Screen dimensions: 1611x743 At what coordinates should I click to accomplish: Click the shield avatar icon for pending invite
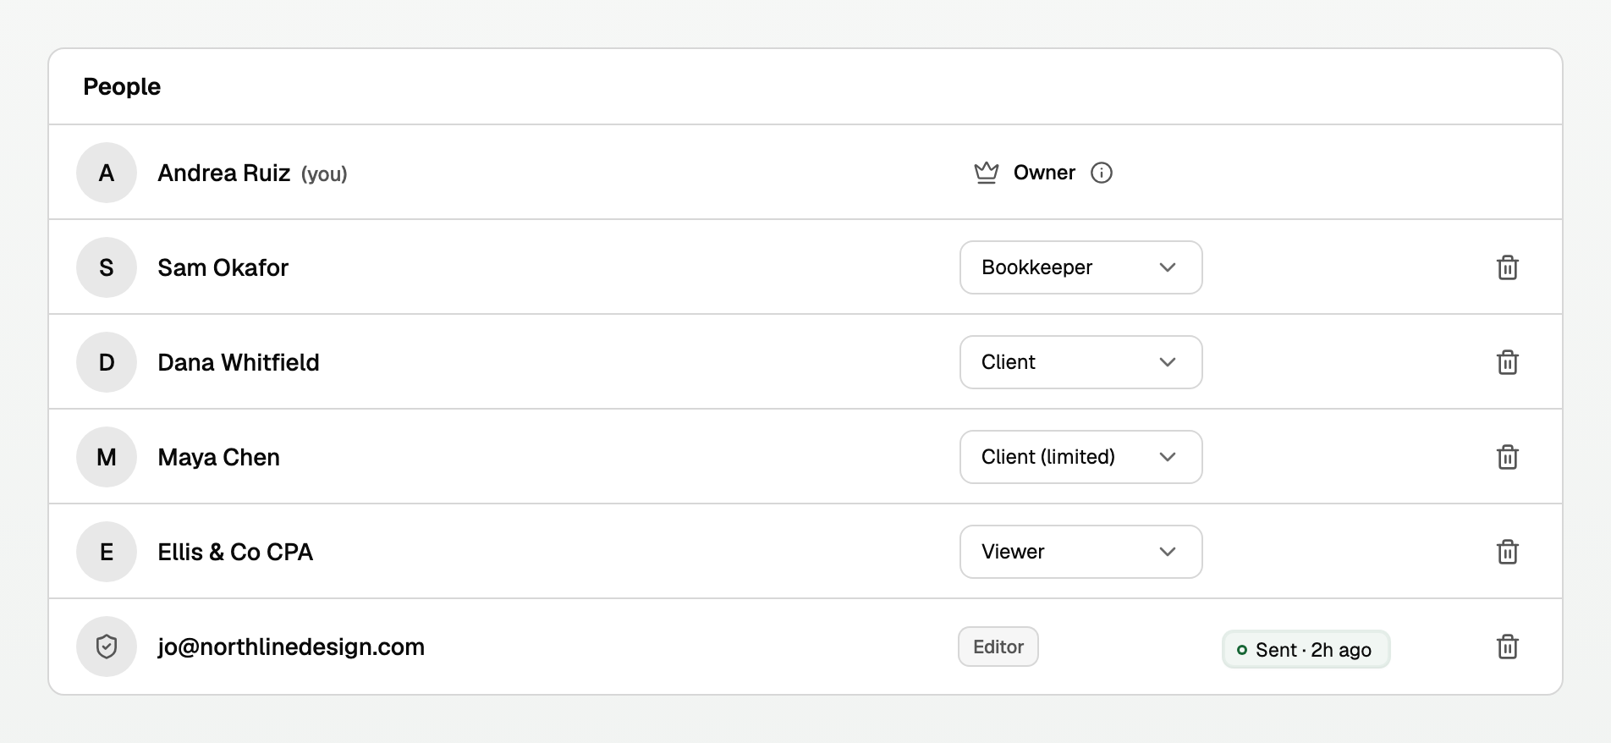tap(107, 647)
